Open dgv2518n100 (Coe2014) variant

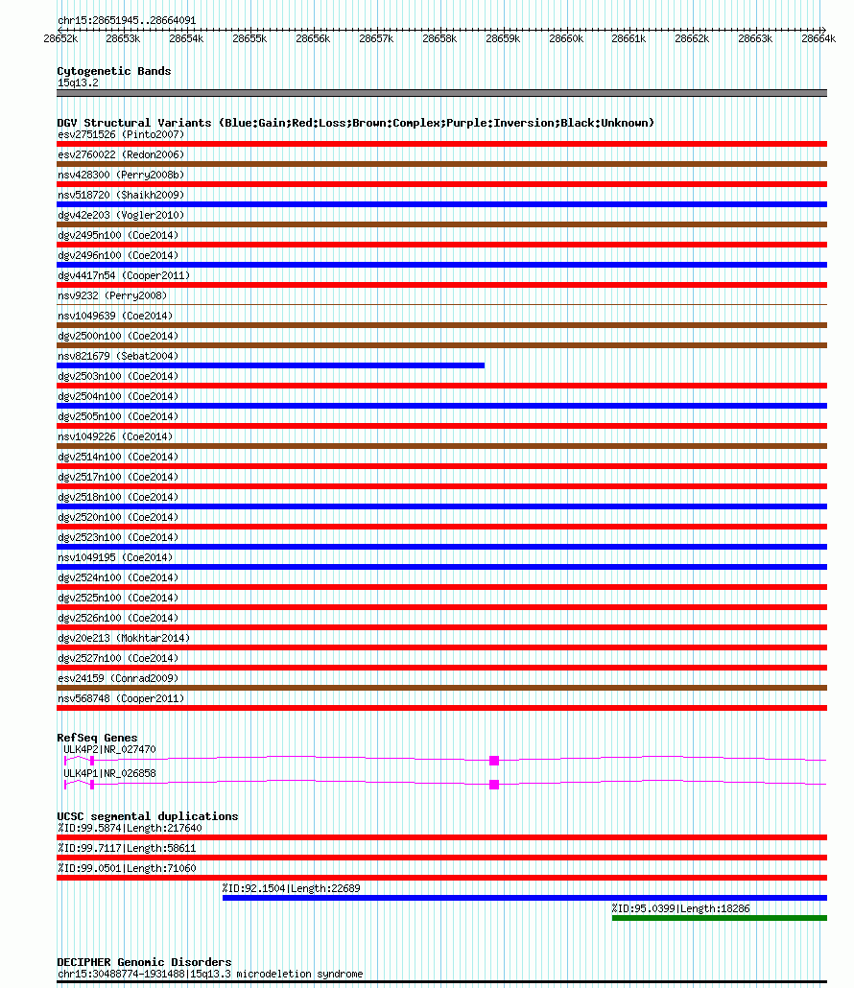pos(118,498)
